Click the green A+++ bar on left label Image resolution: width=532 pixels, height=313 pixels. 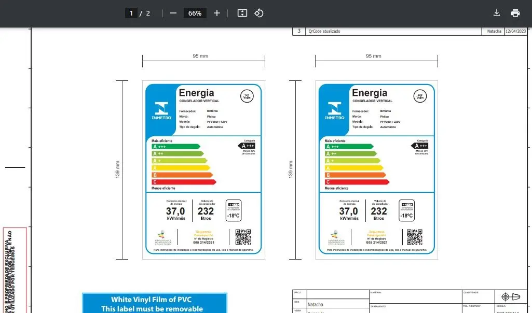(176, 147)
